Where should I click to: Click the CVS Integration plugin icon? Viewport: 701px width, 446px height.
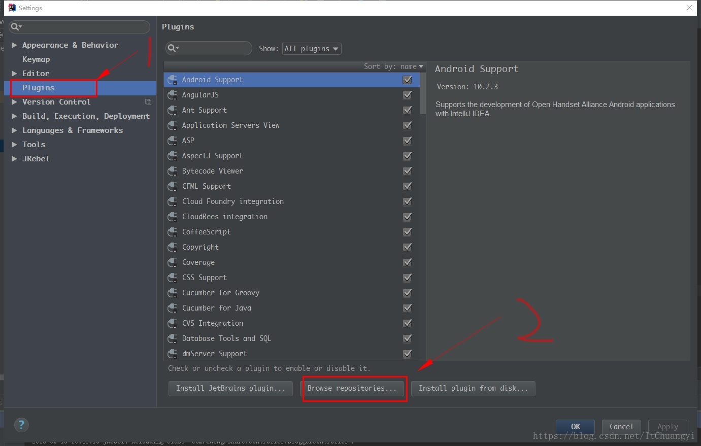pyautogui.click(x=173, y=323)
